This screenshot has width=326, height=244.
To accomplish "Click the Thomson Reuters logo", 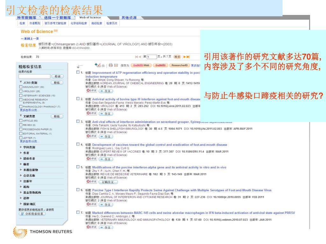I will (43, 232).
